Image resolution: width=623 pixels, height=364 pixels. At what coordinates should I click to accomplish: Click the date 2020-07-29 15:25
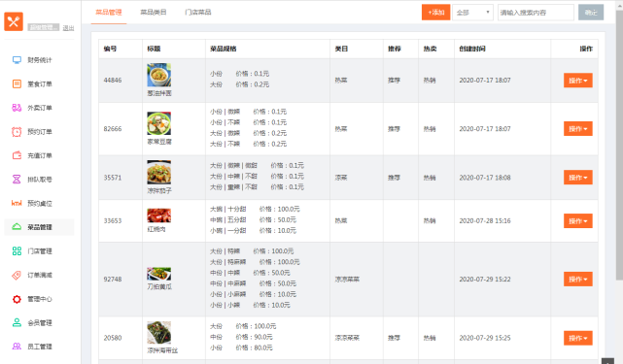click(485, 338)
